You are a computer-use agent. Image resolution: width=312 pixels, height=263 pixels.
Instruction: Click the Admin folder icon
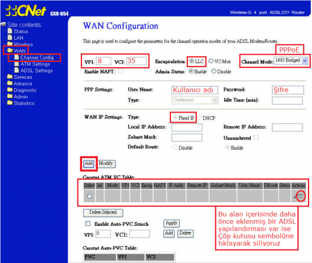(x=10, y=96)
